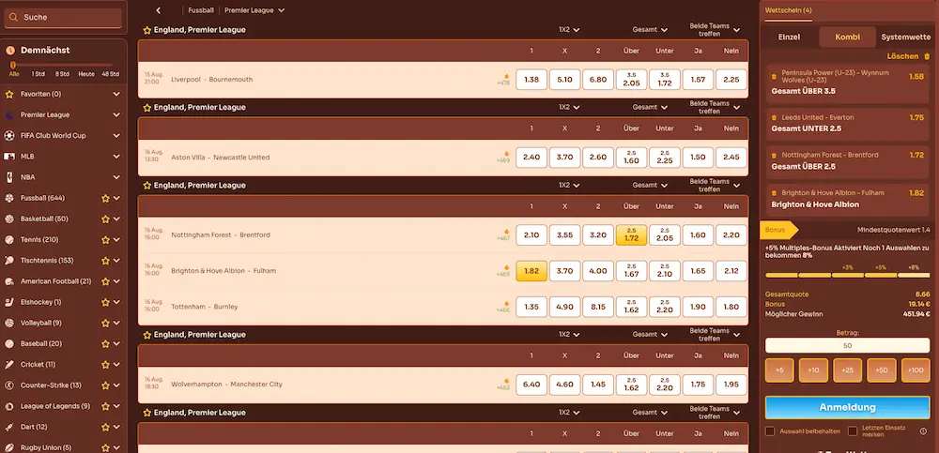Enable Letzten Einsatz merken checkbox
939x453 pixels.
853,430
